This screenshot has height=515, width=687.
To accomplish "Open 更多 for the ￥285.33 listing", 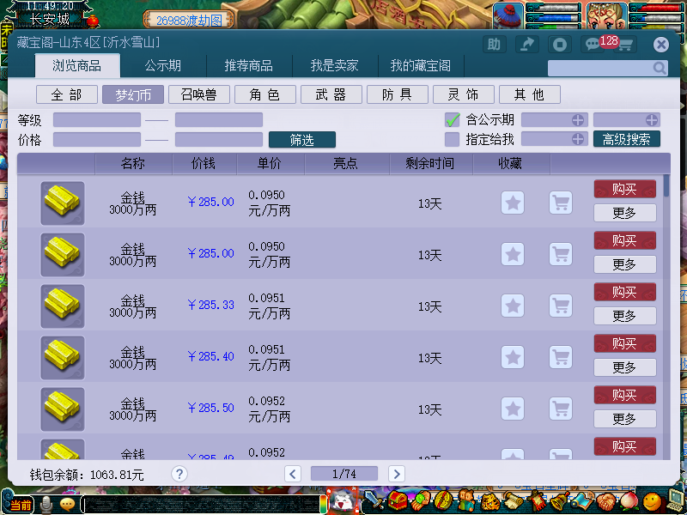I will [625, 316].
